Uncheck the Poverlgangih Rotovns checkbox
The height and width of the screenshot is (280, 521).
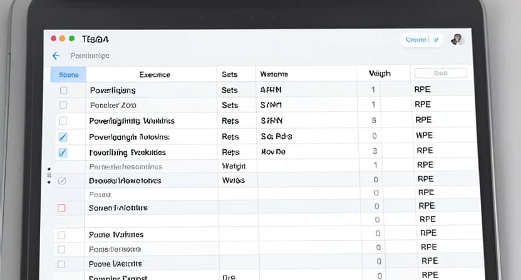point(63,137)
